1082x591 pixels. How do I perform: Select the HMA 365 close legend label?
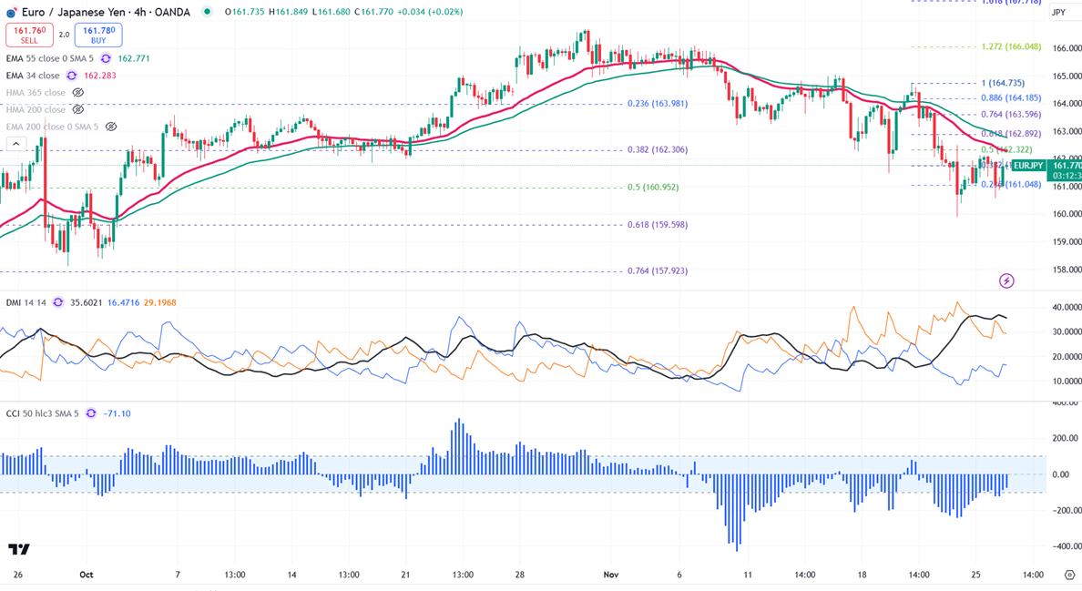point(36,92)
